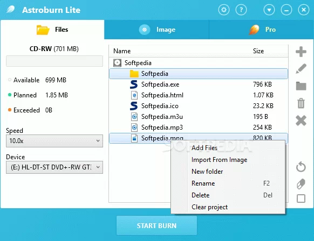Click the new folder icon in sidebar
This screenshot has height=241, width=314.
click(301, 86)
